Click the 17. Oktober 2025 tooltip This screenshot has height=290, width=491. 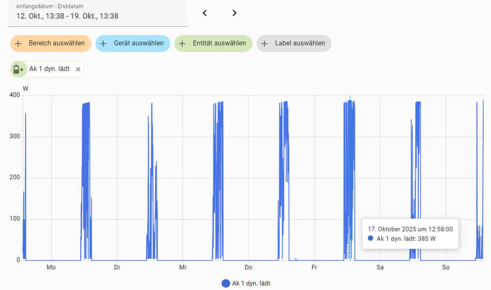pos(410,233)
